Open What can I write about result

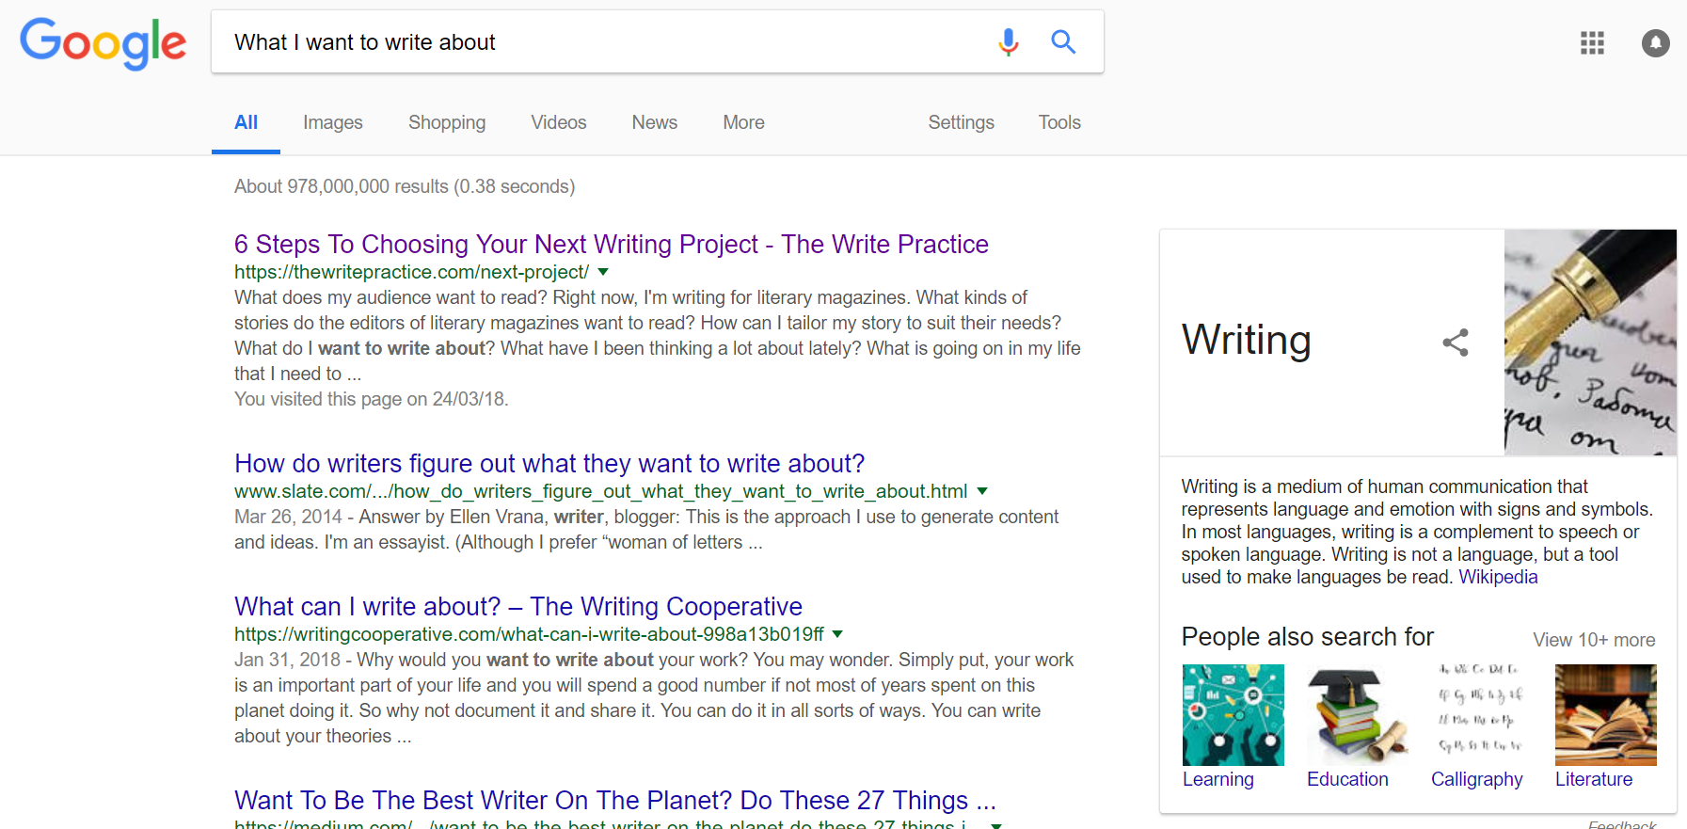point(518,607)
